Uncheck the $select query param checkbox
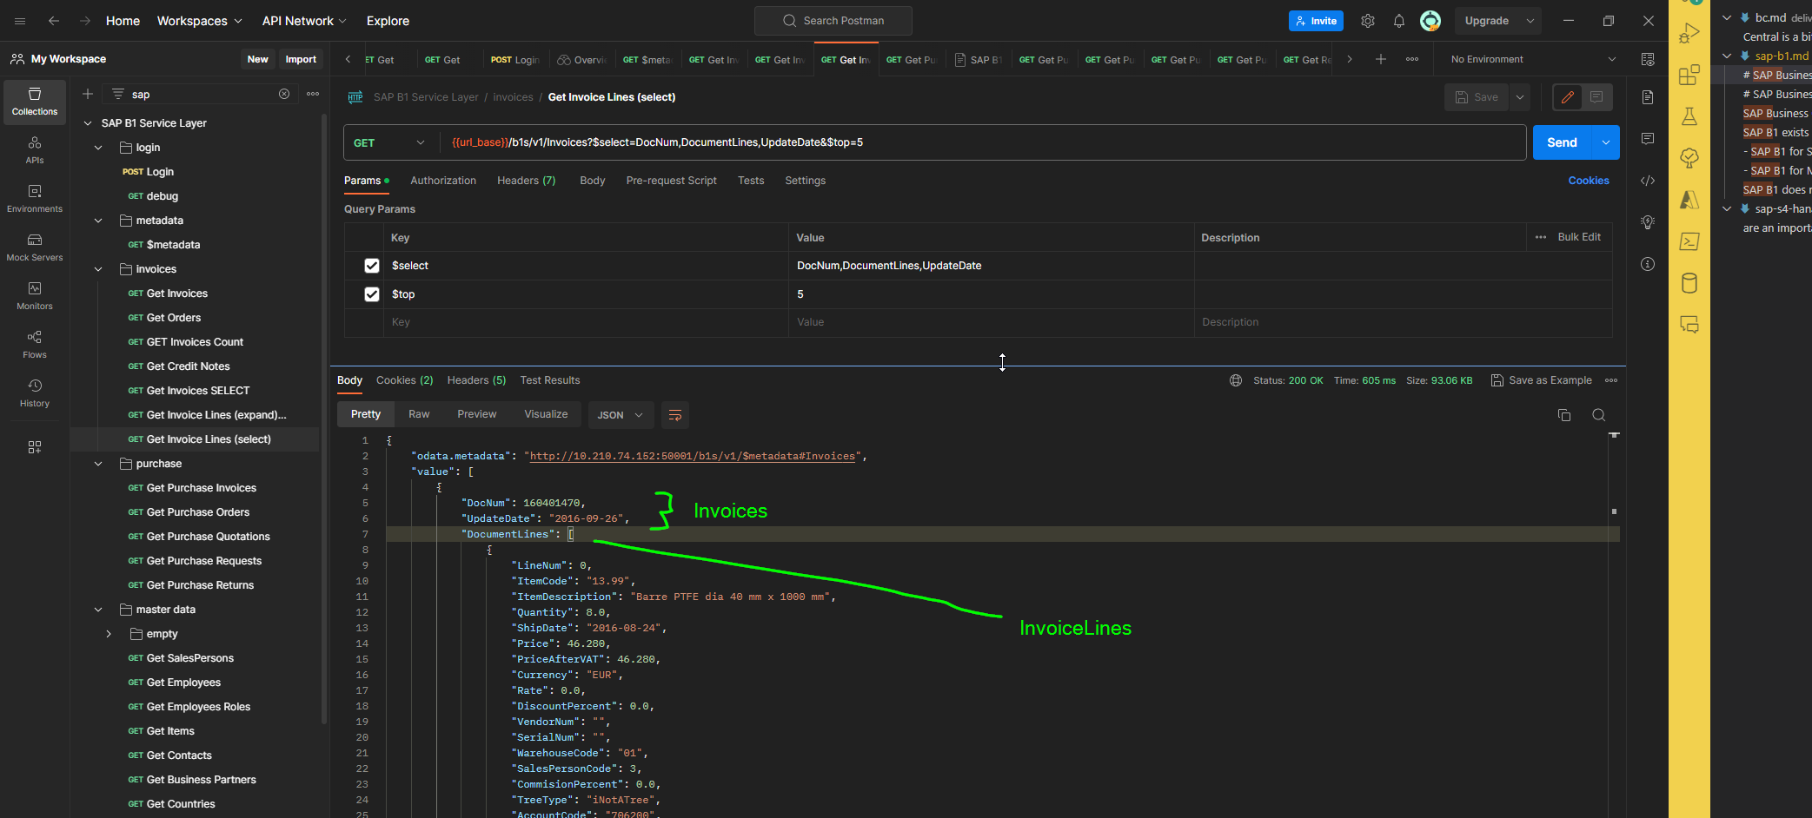This screenshot has height=818, width=1812. 372,266
